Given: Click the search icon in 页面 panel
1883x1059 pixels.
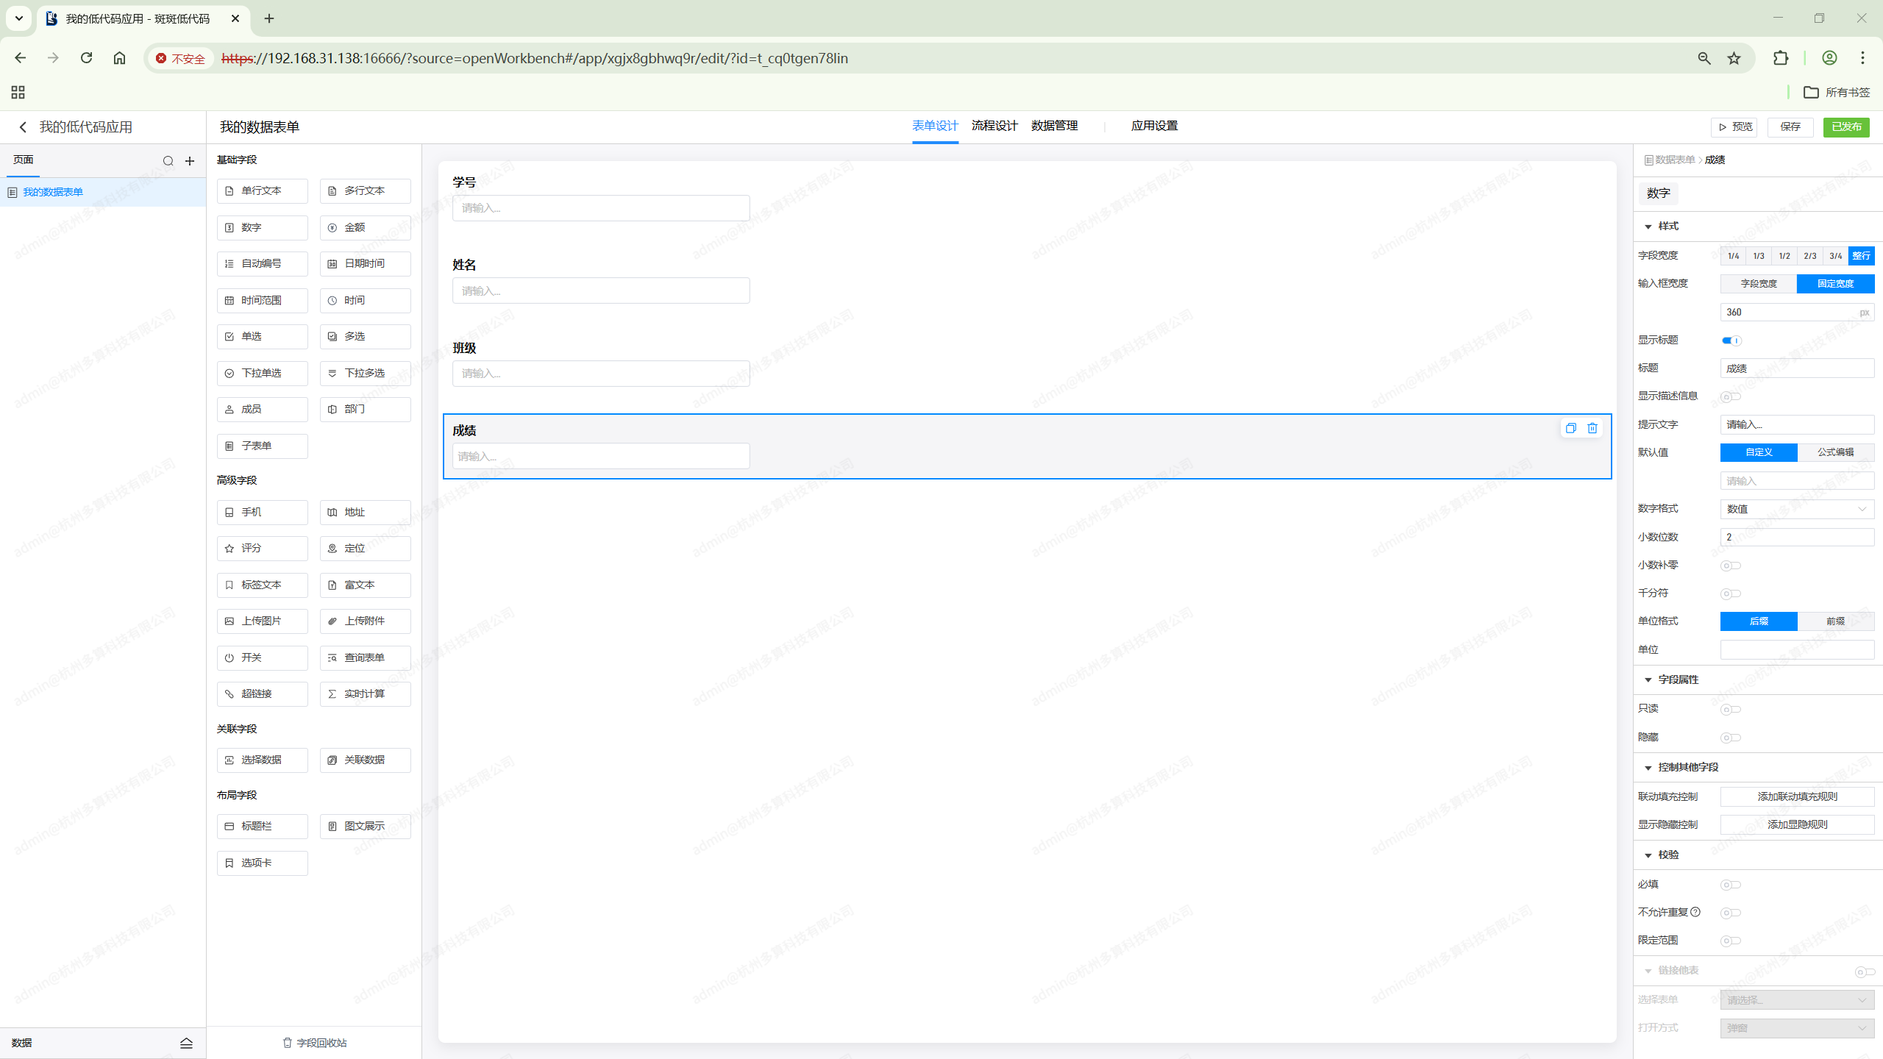Looking at the screenshot, I should 168,161.
